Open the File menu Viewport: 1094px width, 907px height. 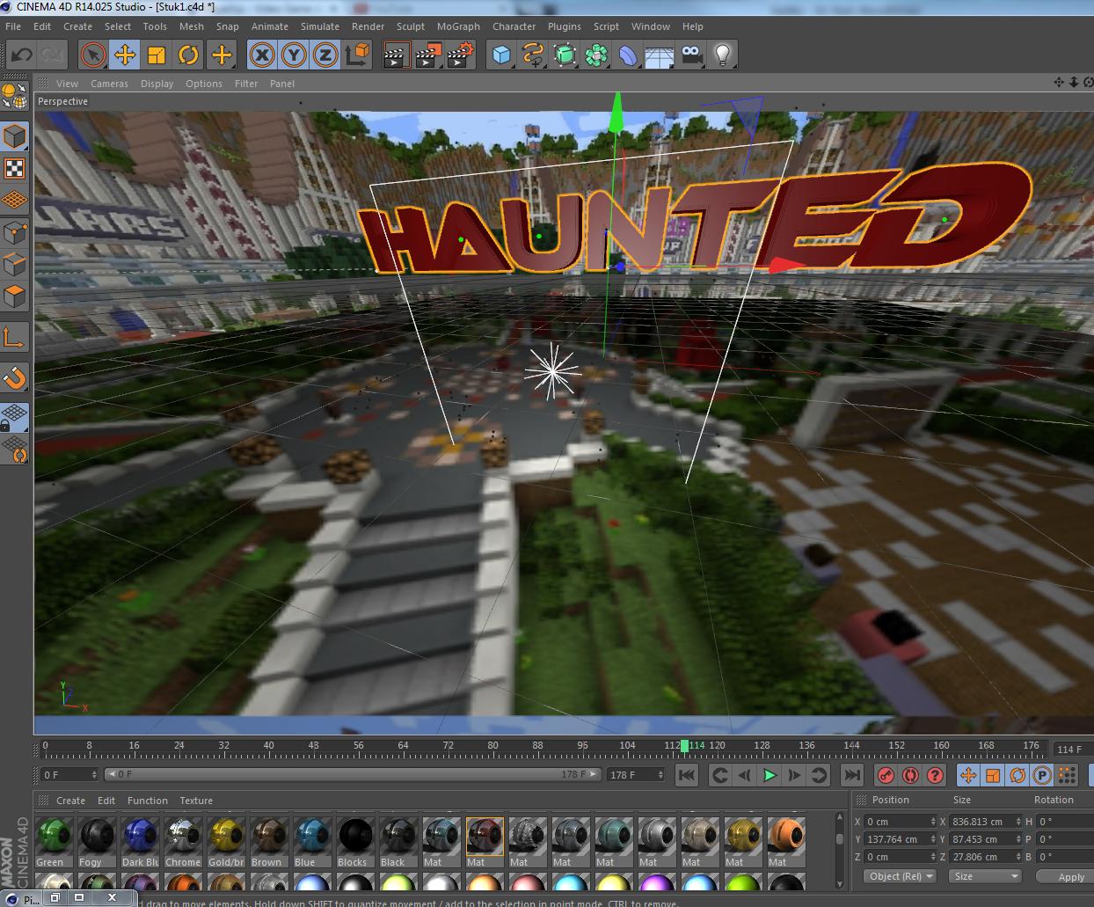(13, 26)
